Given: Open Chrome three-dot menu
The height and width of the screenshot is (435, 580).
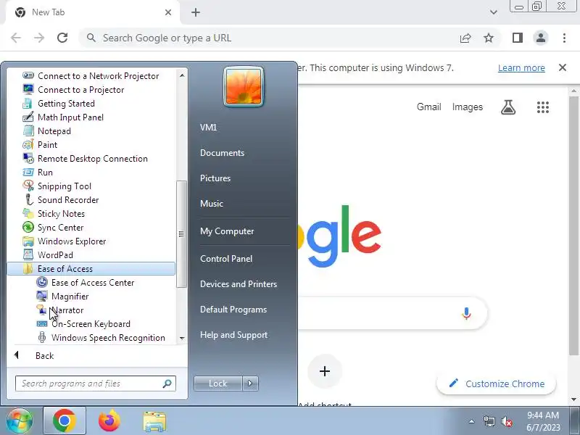Looking at the screenshot, I should tap(564, 38).
